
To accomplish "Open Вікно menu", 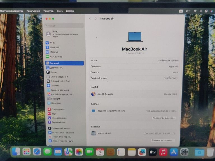I will [x=60, y=11].
